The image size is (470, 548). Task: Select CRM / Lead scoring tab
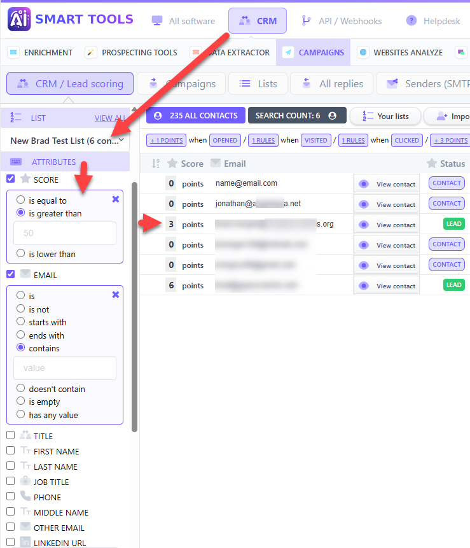coord(70,83)
